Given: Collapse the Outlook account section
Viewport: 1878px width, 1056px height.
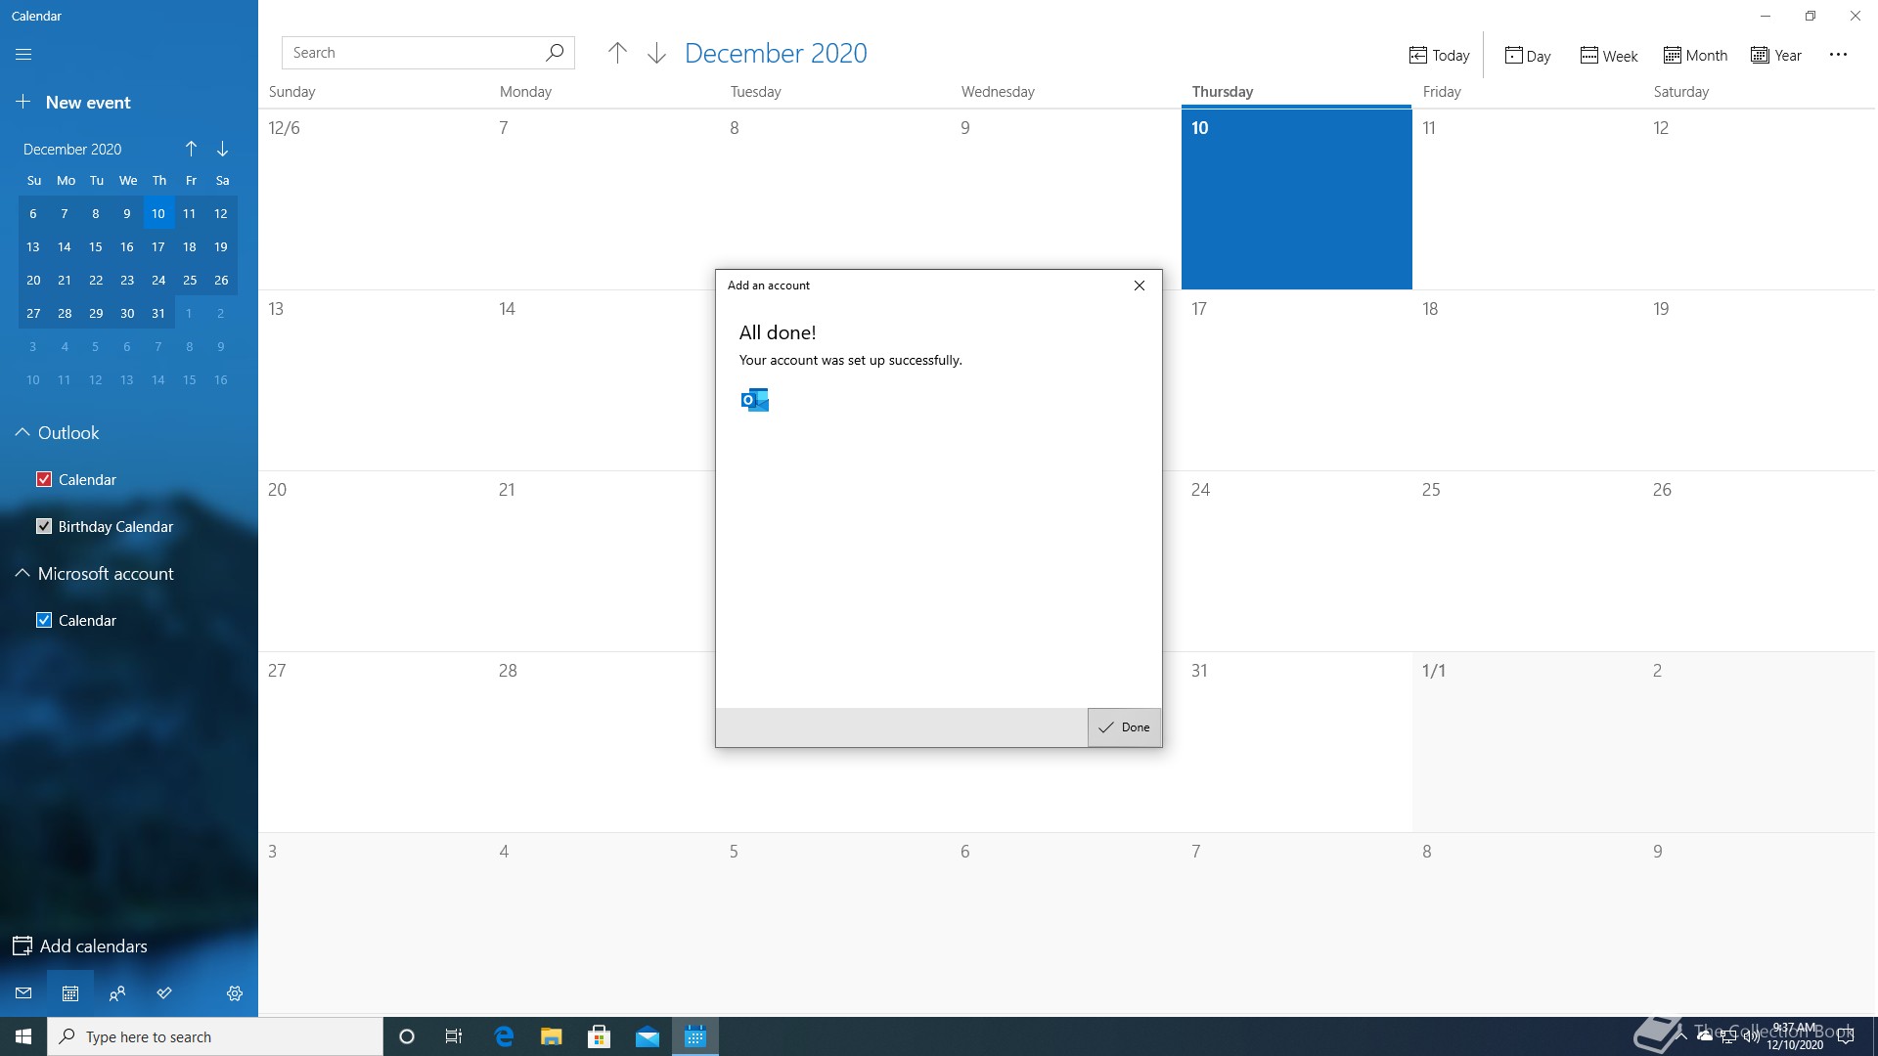Looking at the screenshot, I should click(x=22, y=432).
